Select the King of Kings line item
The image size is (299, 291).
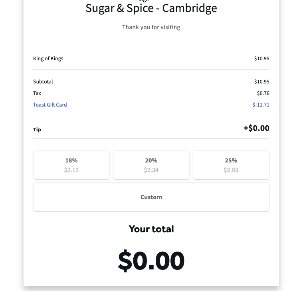[x=48, y=58]
